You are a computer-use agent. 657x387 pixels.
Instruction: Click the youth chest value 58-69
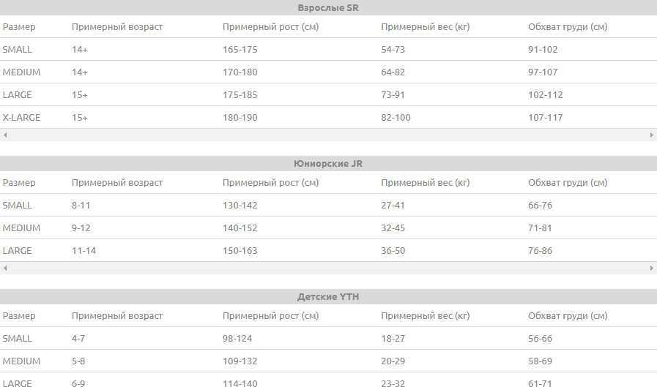click(x=541, y=361)
